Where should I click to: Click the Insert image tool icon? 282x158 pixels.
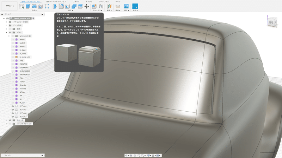point(126,6)
